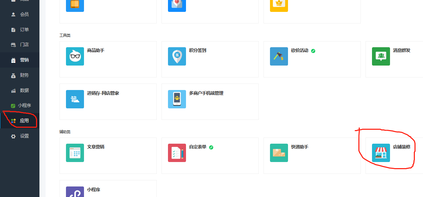Viewport: 423px width, 197px height.
Task: Open 设置 with the gear icon
Action: (20, 136)
